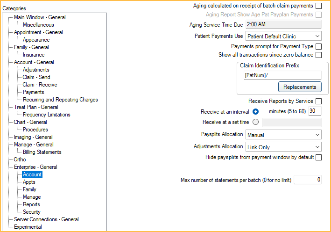The image size is (331, 232).
Task: Expand Adjustments Allocation combo box
Action: [x=283, y=147]
